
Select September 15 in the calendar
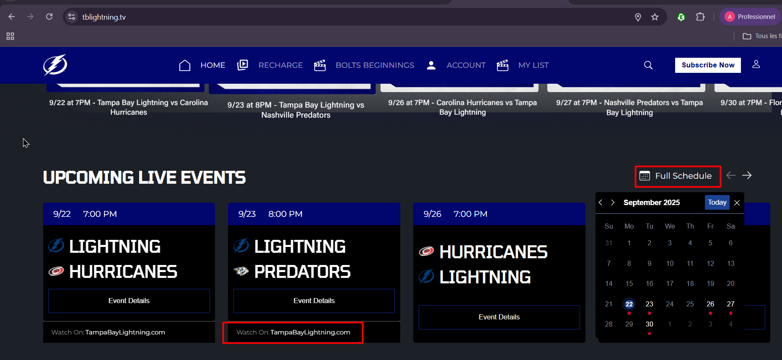coord(629,284)
